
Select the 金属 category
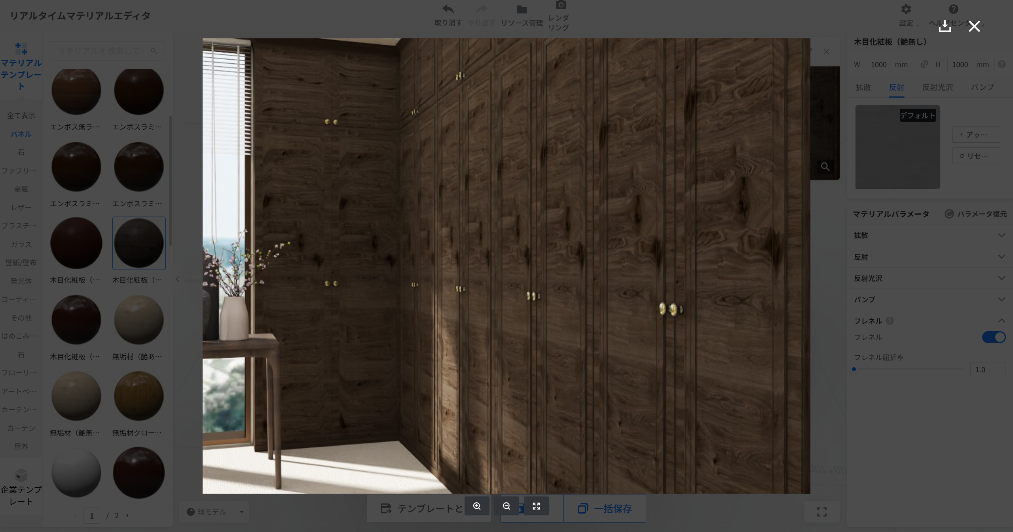tap(21, 189)
